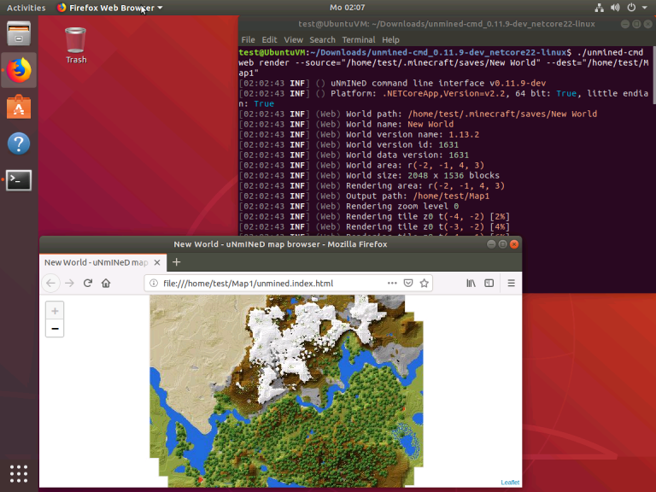The width and height of the screenshot is (656, 492).
Task: Click Activities in top bar
Action: [26, 8]
